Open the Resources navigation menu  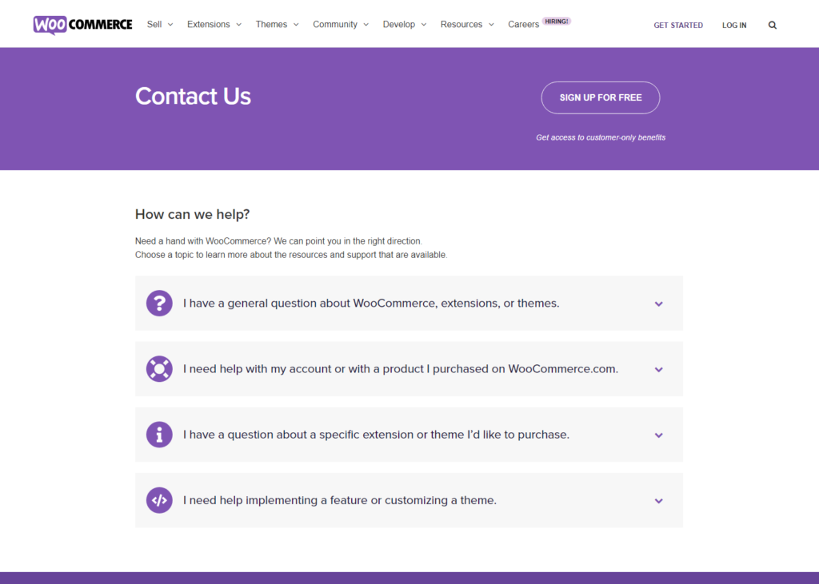pyautogui.click(x=467, y=25)
